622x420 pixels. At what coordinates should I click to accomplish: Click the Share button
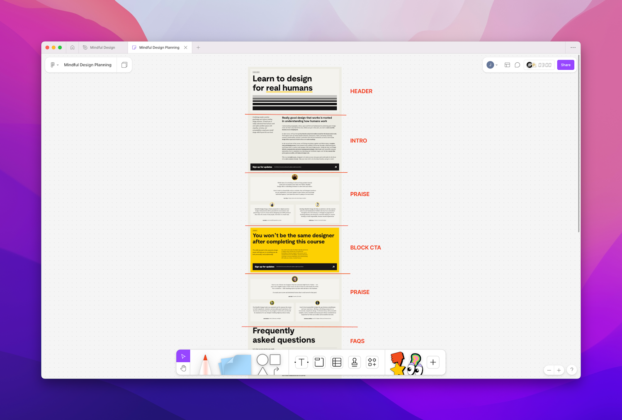click(565, 65)
